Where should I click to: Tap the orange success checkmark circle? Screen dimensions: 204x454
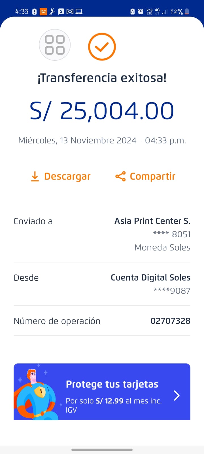pyautogui.click(x=102, y=47)
